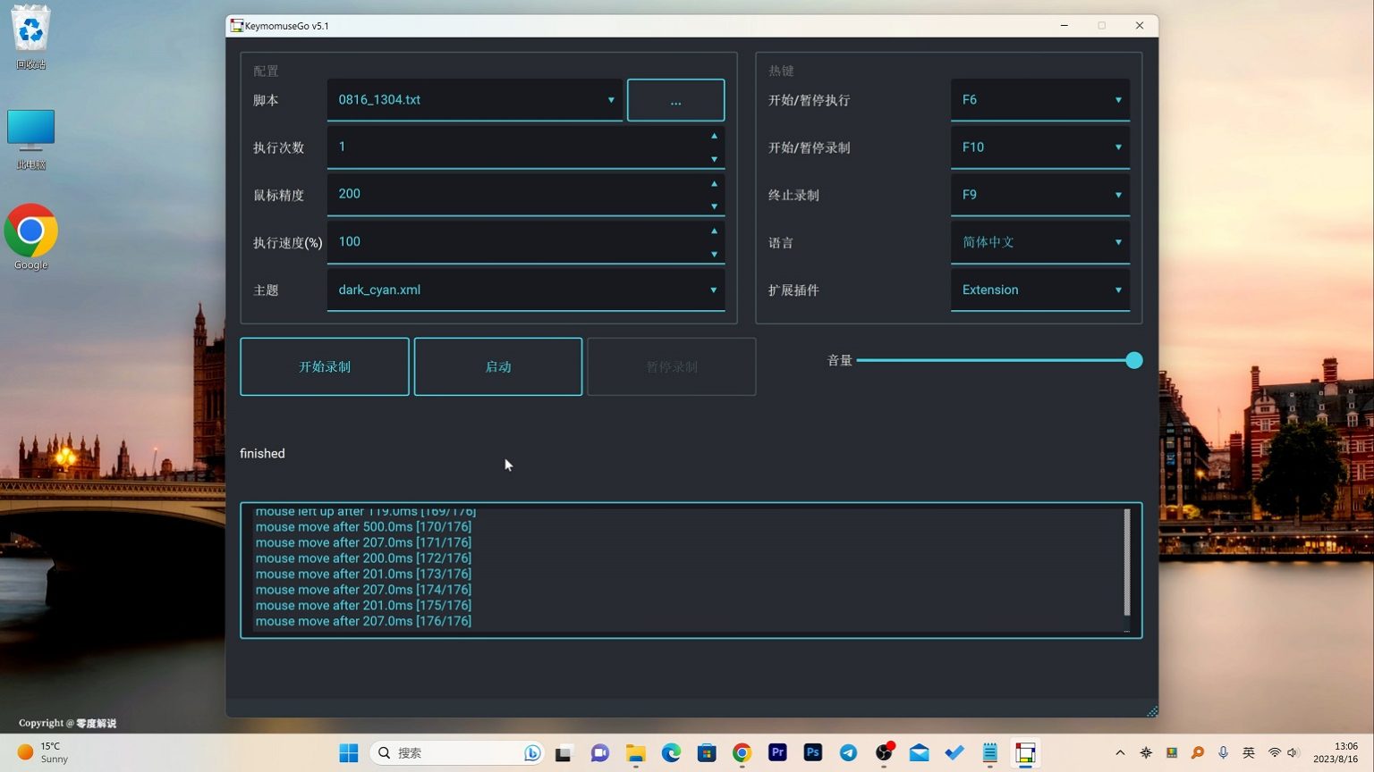This screenshot has width=1374, height=772.
Task: Decrease execution count with down arrow
Action: pos(714,159)
